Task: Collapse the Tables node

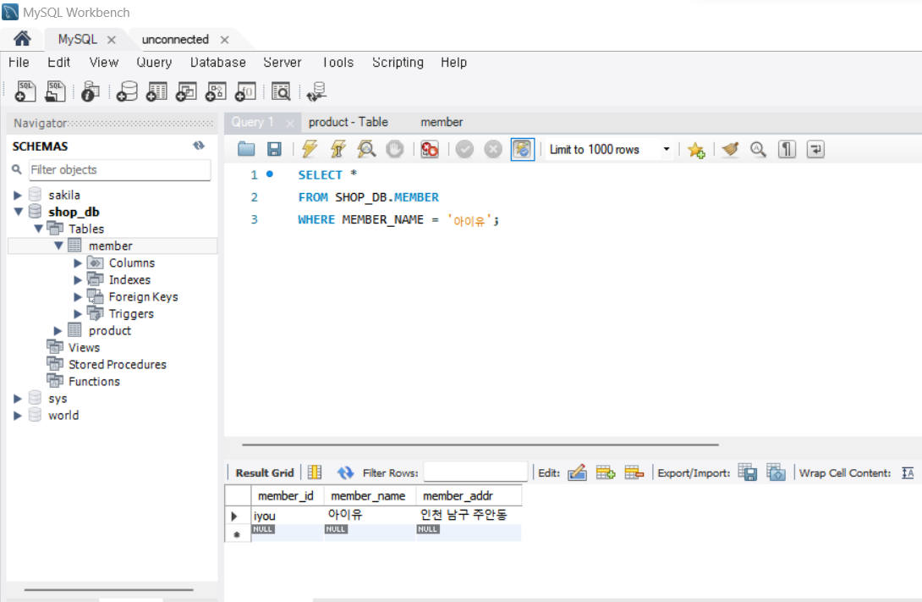Action: (x=39, y=229)
